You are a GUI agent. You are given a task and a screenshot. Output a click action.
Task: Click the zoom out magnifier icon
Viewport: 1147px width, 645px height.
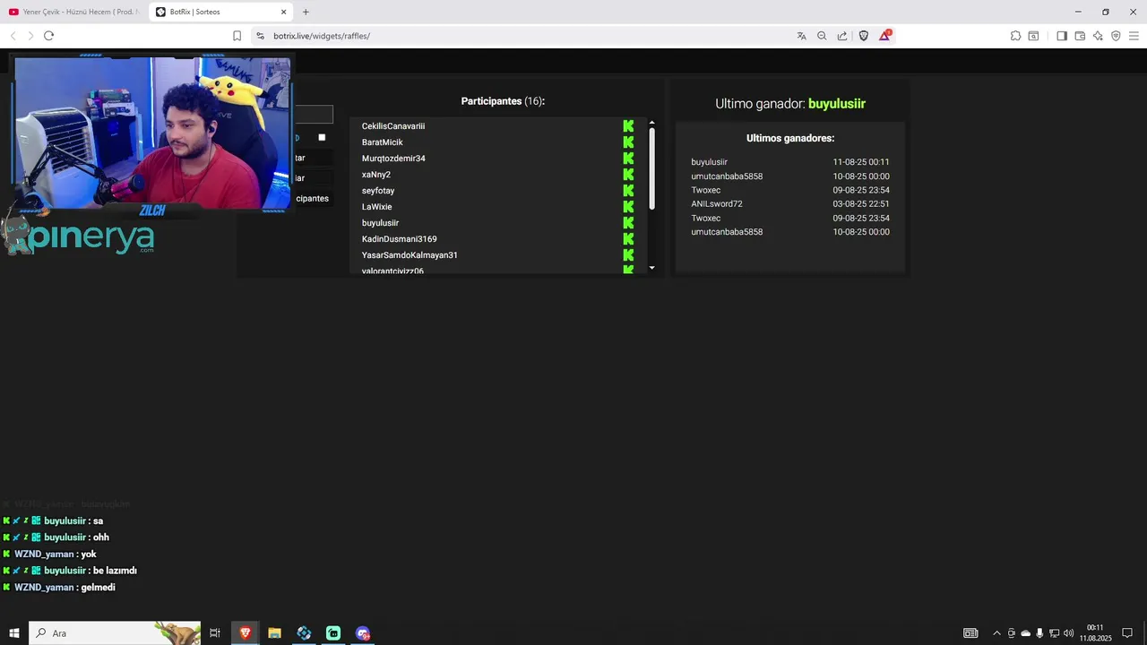click(822, 36)
